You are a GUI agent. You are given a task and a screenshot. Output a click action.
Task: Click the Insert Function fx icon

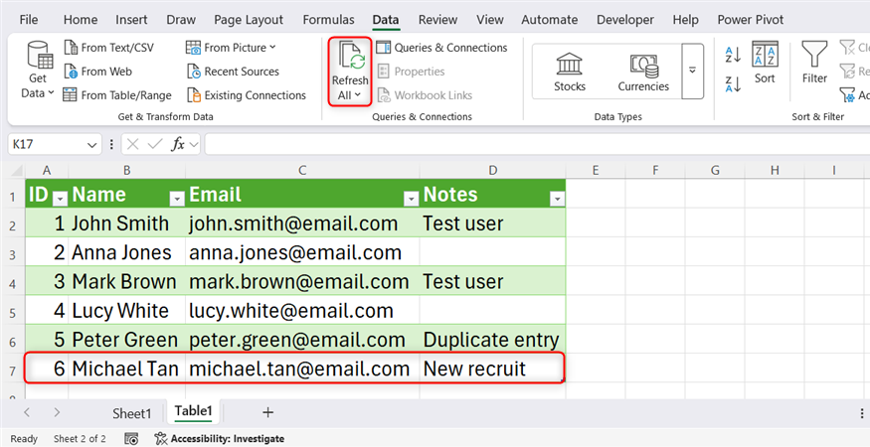(178, 145)
